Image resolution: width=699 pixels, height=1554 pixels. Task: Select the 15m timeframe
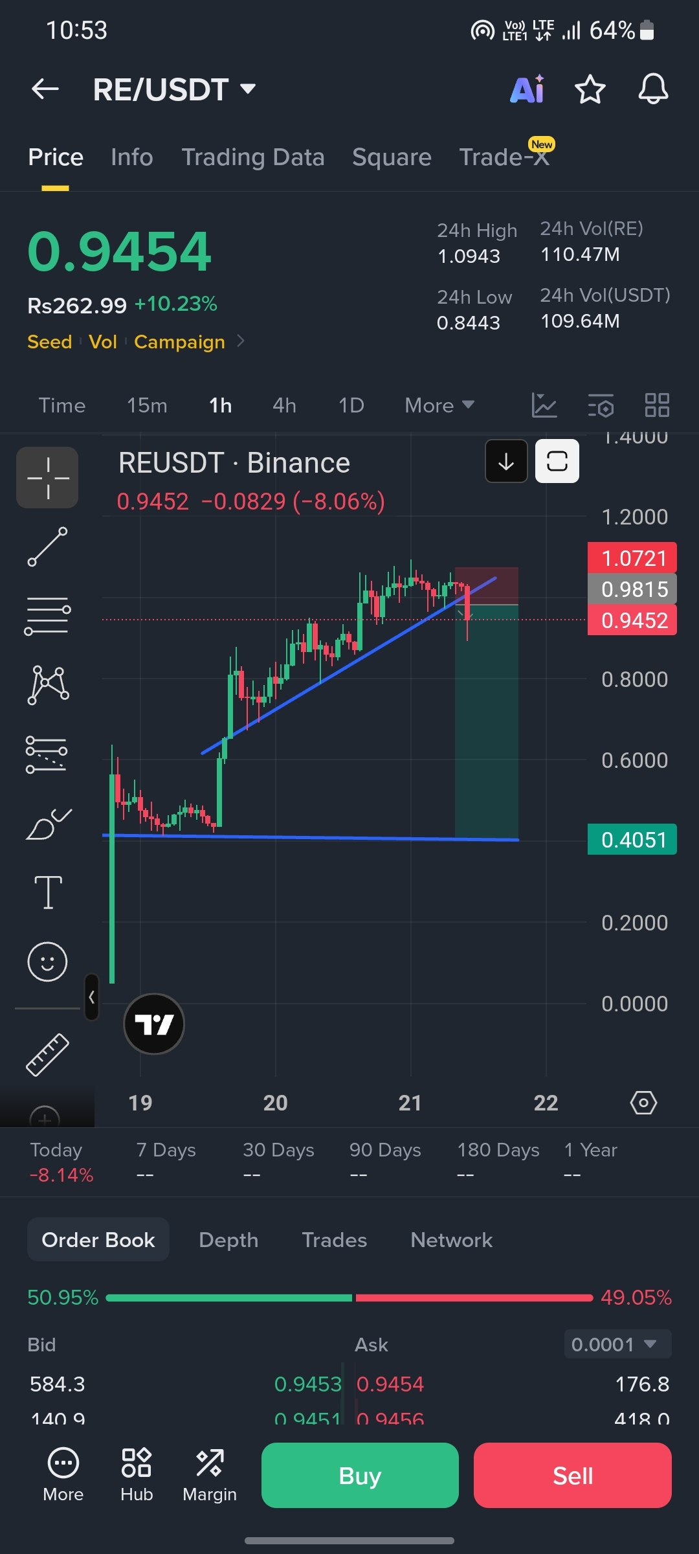click(147, 405)
